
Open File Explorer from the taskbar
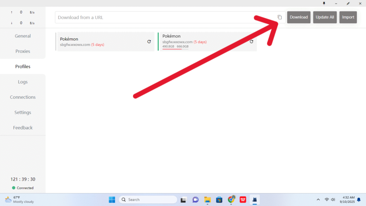pos(207,200)
